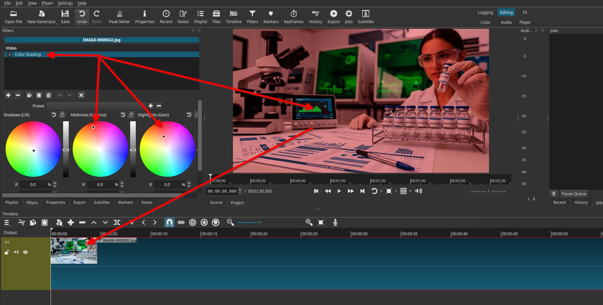Screen dimensions: 603x305
Task: Uncheck the Color Grading filter checkbox
Action: click(10, 55)
